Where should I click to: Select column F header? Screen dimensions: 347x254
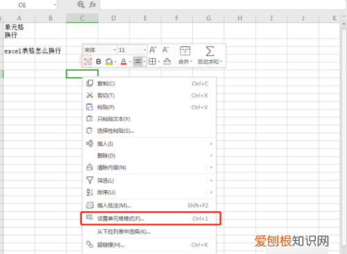click(x=177, y=18)
